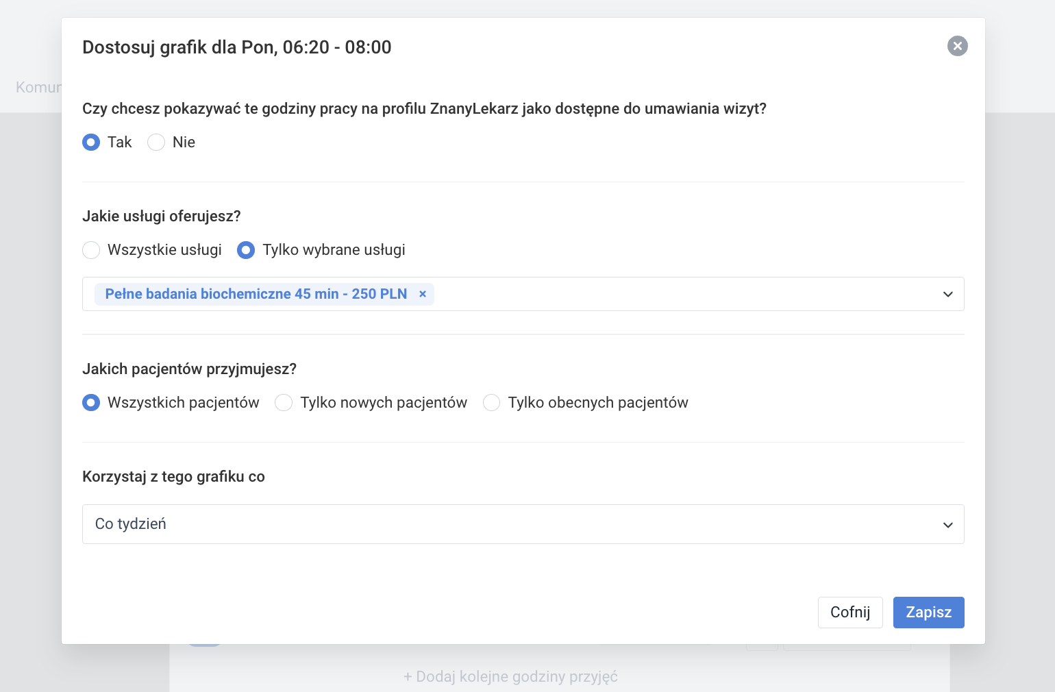Image resolution: width=1055 pixels, height=692 pixels.
Task: Open the services dropdown chevron
Action: tap(947, 294)
